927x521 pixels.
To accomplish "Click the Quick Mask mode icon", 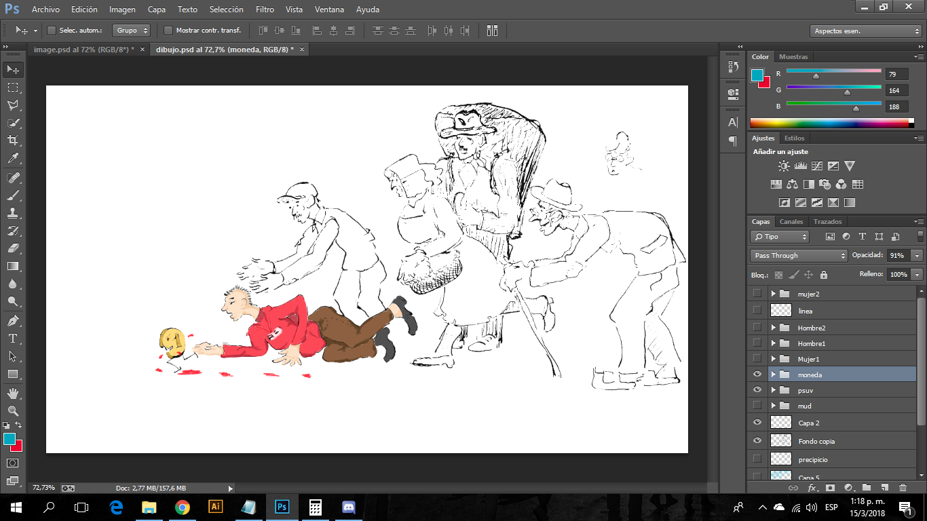I will pyautogui.click(x=13, y=463).
